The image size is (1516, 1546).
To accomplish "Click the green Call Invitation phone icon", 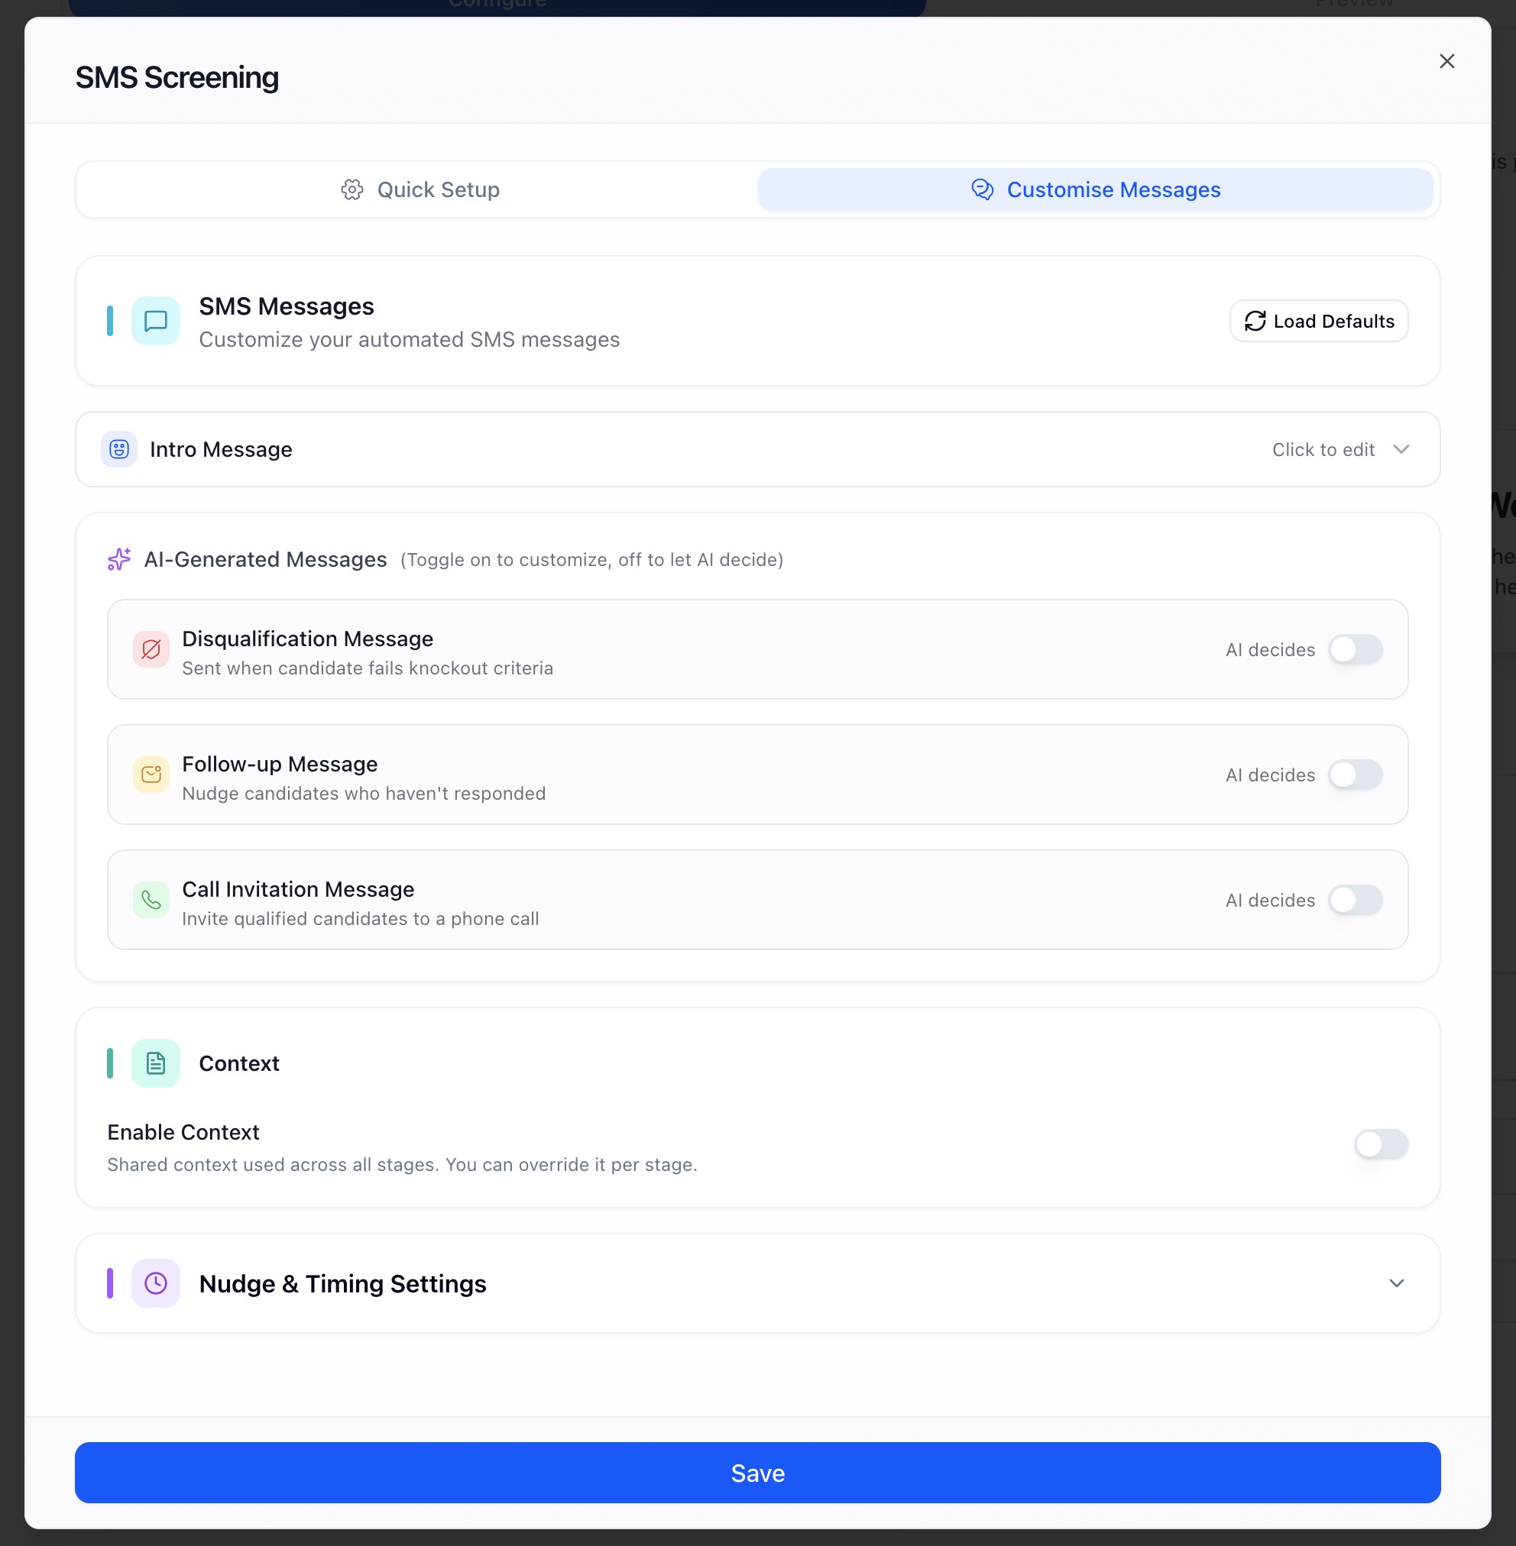I will (x=151, y=900).
